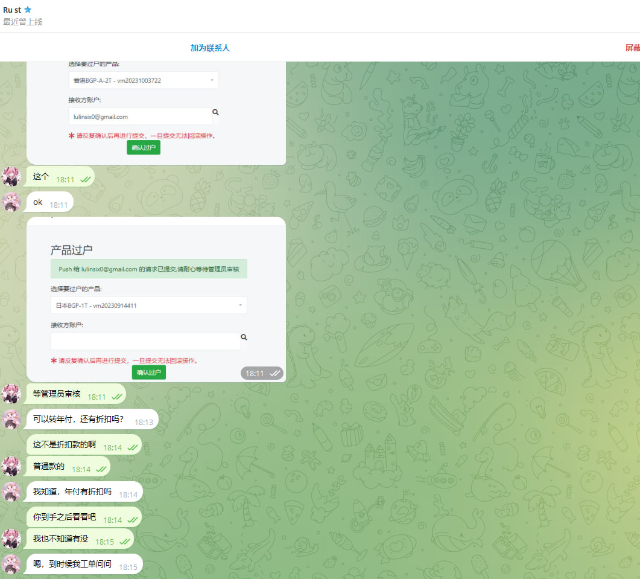Click the read checkmarks on 普通款的
Screen dimensions: 640x579
click(x=101, y=469)
